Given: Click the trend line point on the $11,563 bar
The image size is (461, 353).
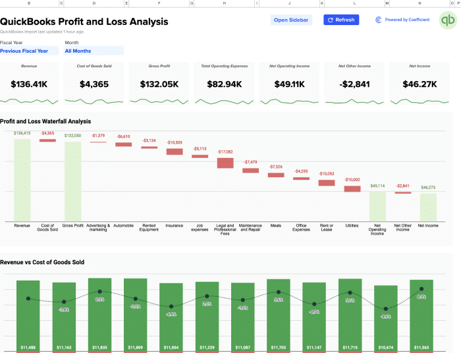Looking at the screenshot, I should pos(421,289).
